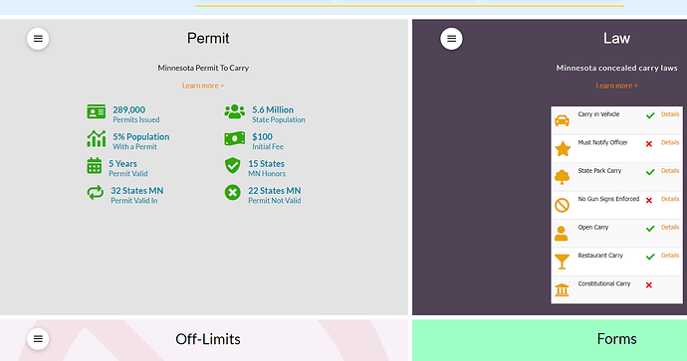Follow Learn more link under Permit
This screenshot has height=361, width=687.
click(203, 86)
